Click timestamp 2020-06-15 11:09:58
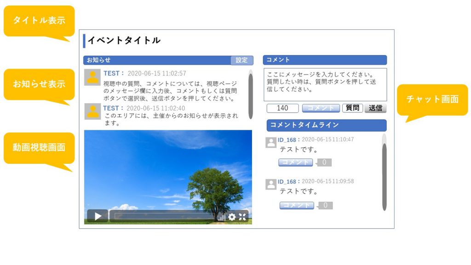The height and width of the screenshot is (265, 471). [327, 181]
